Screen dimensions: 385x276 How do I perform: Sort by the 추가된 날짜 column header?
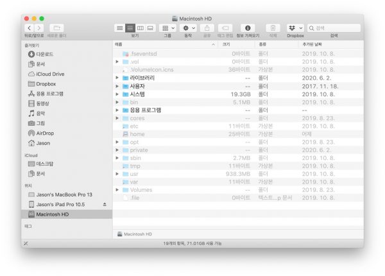331,44
